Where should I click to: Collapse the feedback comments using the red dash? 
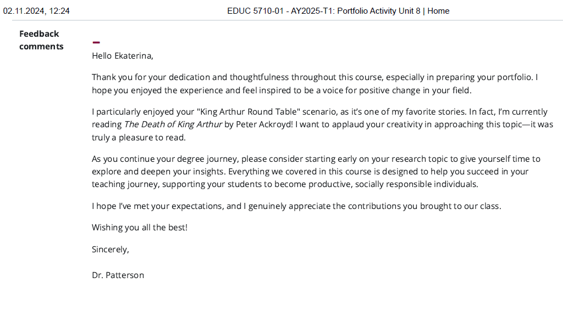96,42
